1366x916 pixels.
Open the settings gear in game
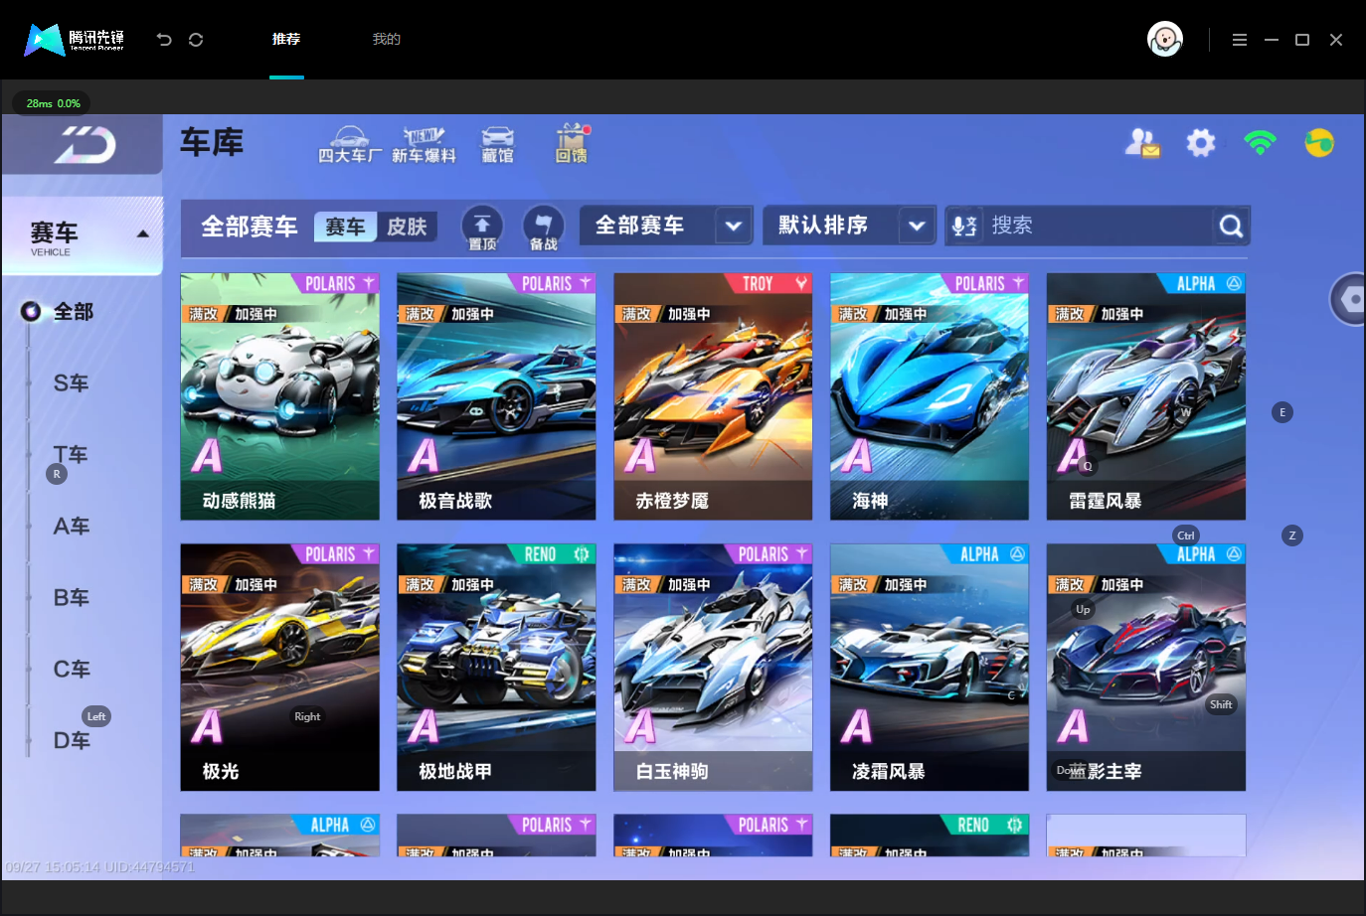[1201, 143]
